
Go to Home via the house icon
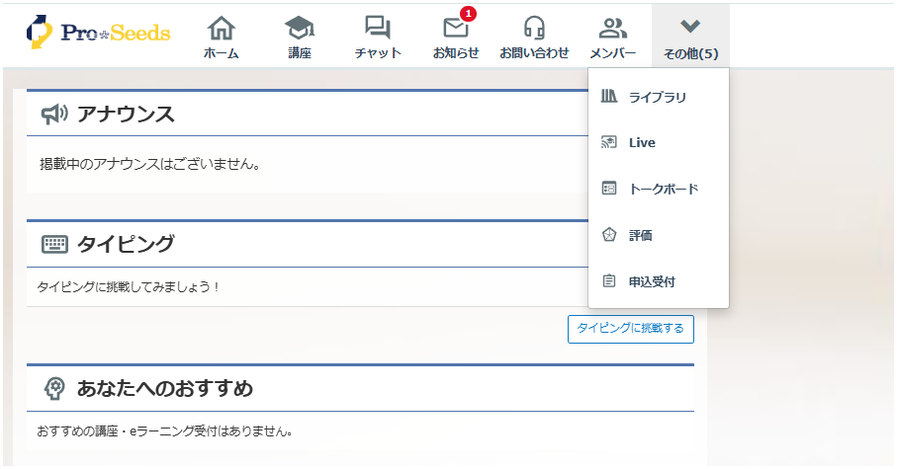(x=221, y=28)
